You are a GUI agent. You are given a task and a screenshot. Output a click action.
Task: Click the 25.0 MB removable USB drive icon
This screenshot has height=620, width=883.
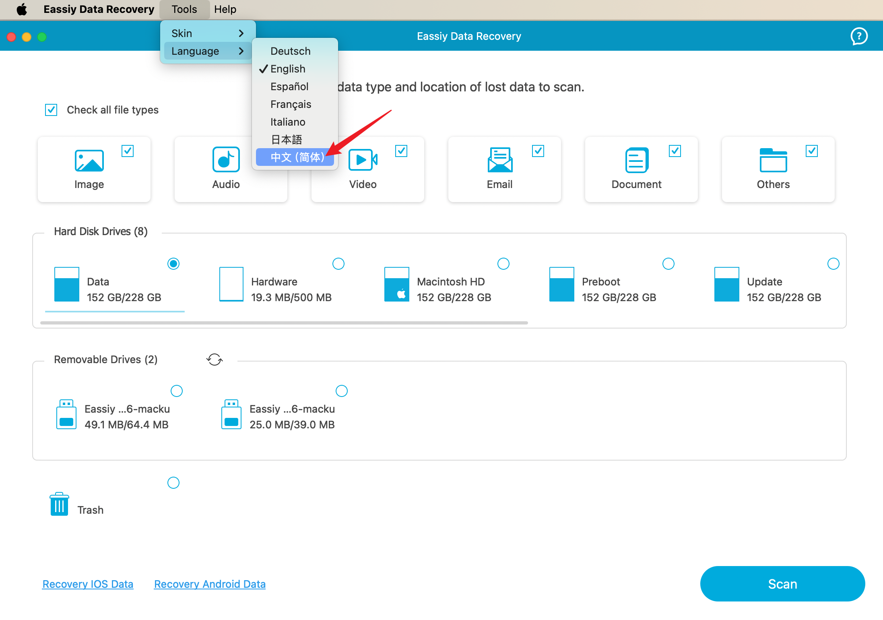click(231, 414)
